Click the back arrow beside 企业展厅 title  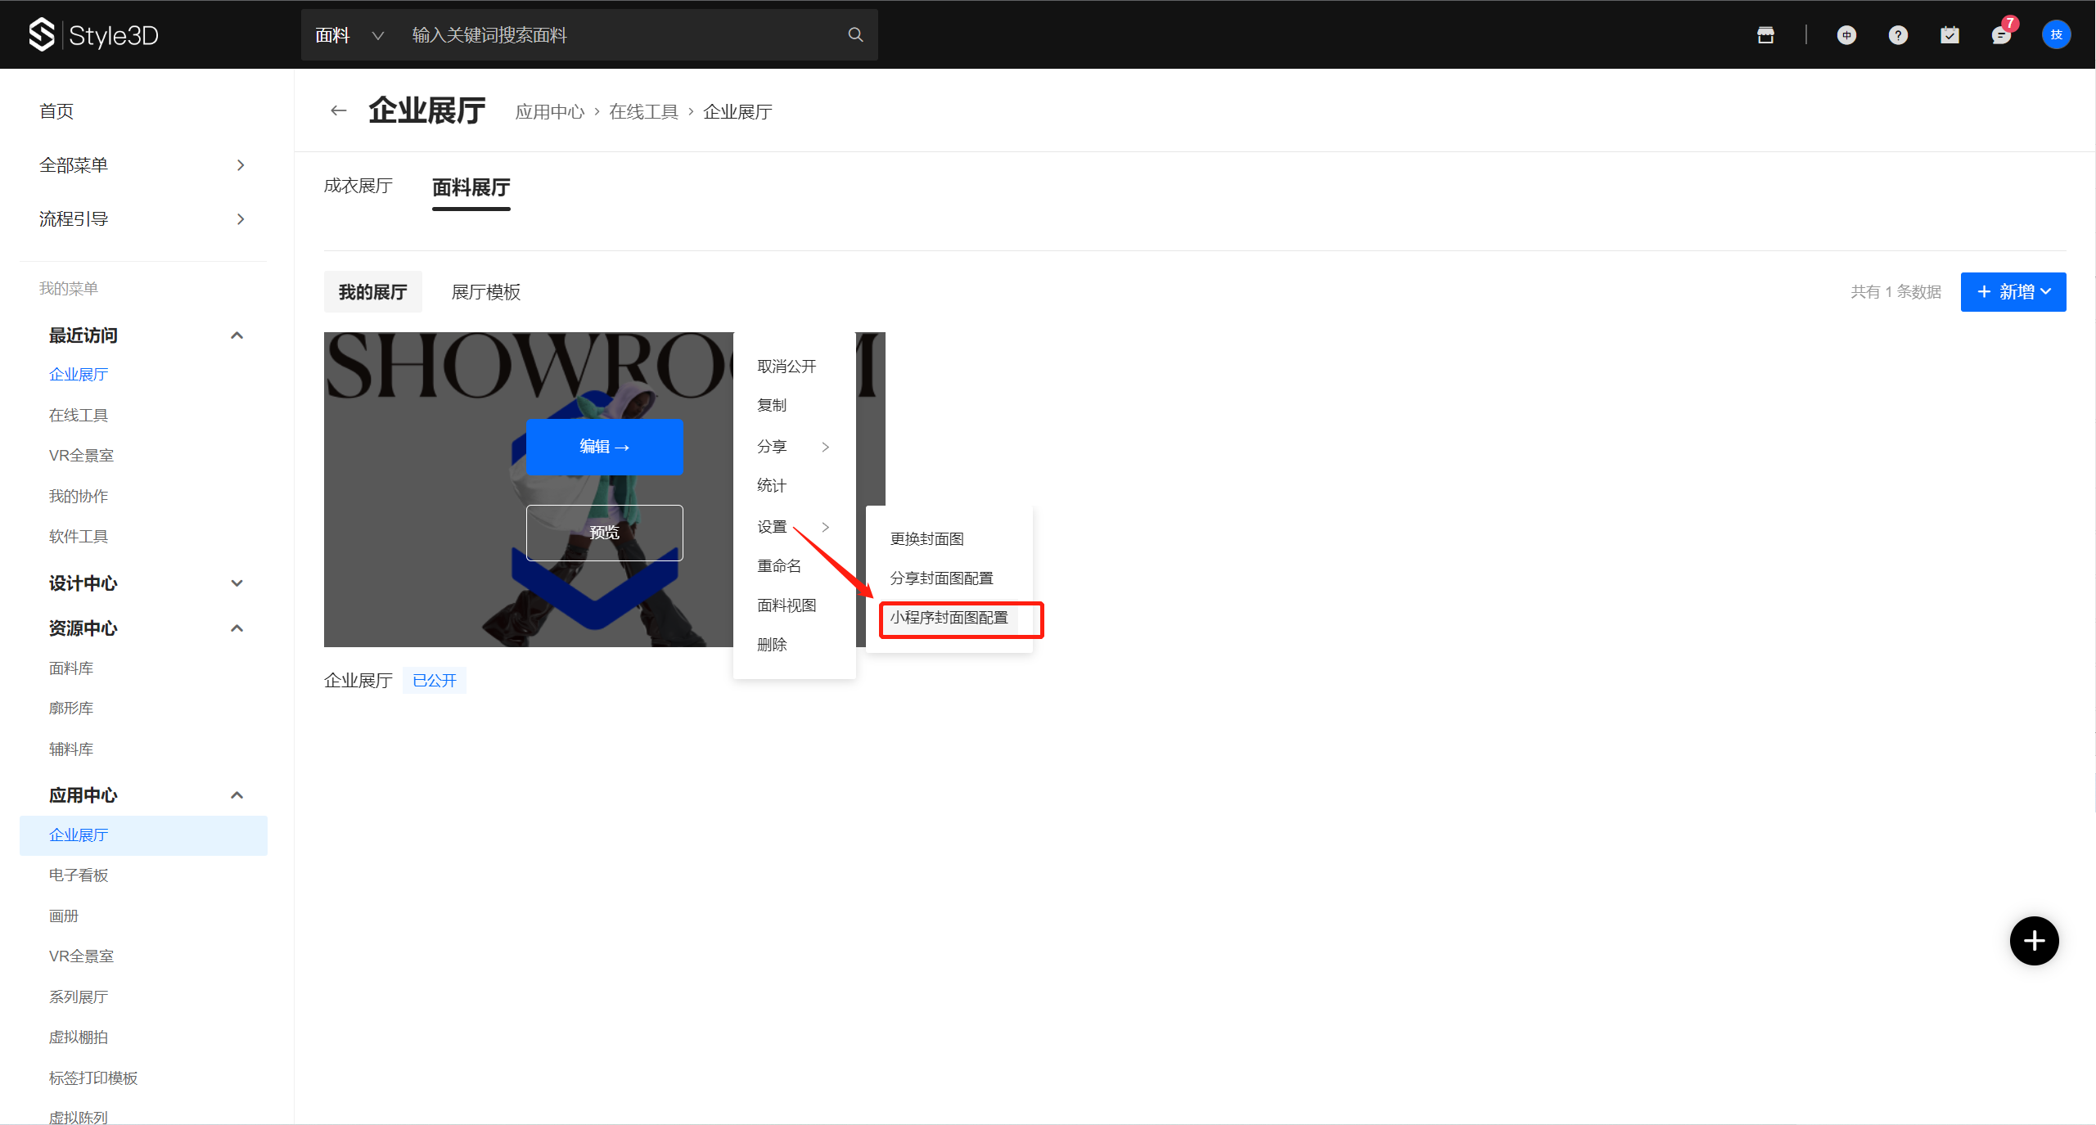(x=339, y=110)
